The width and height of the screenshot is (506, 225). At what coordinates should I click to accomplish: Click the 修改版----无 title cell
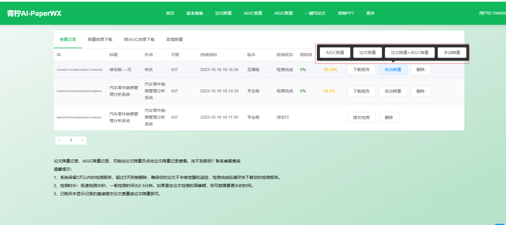point(120,70)
